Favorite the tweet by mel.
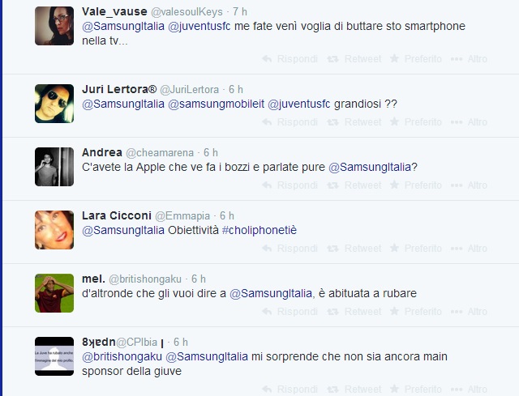This screenshot has width=519, height=396. pos(416,312)
